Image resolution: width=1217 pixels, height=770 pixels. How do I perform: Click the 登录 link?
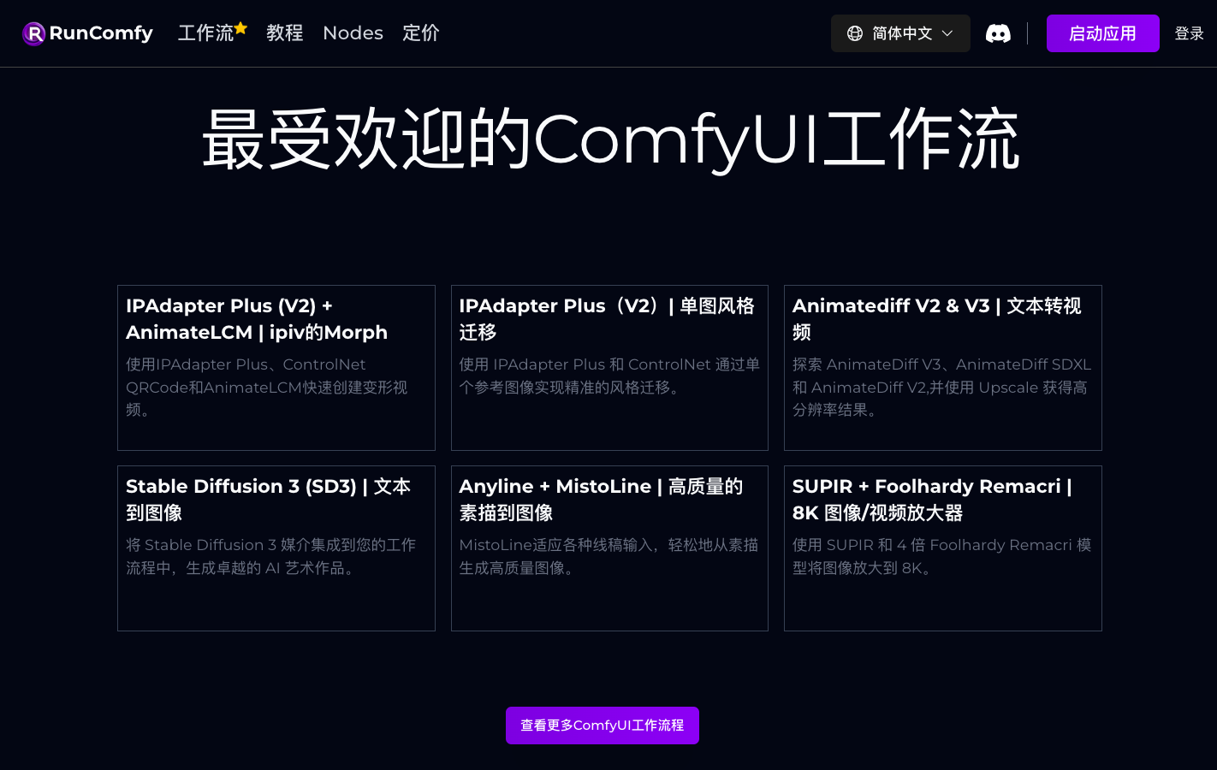[x=1190, y=33]
